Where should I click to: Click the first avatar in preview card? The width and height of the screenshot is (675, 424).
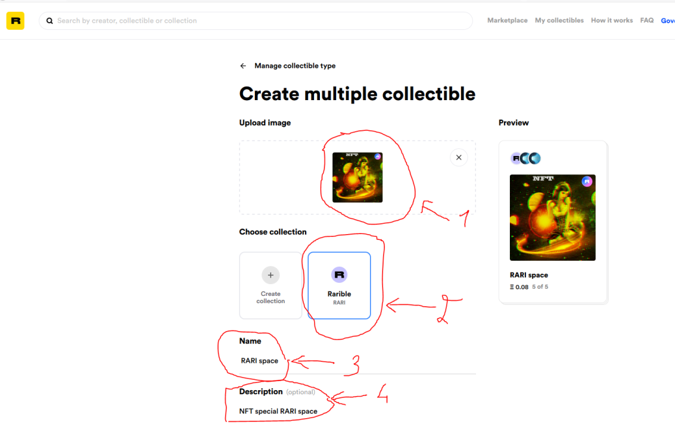click(516, 159)
